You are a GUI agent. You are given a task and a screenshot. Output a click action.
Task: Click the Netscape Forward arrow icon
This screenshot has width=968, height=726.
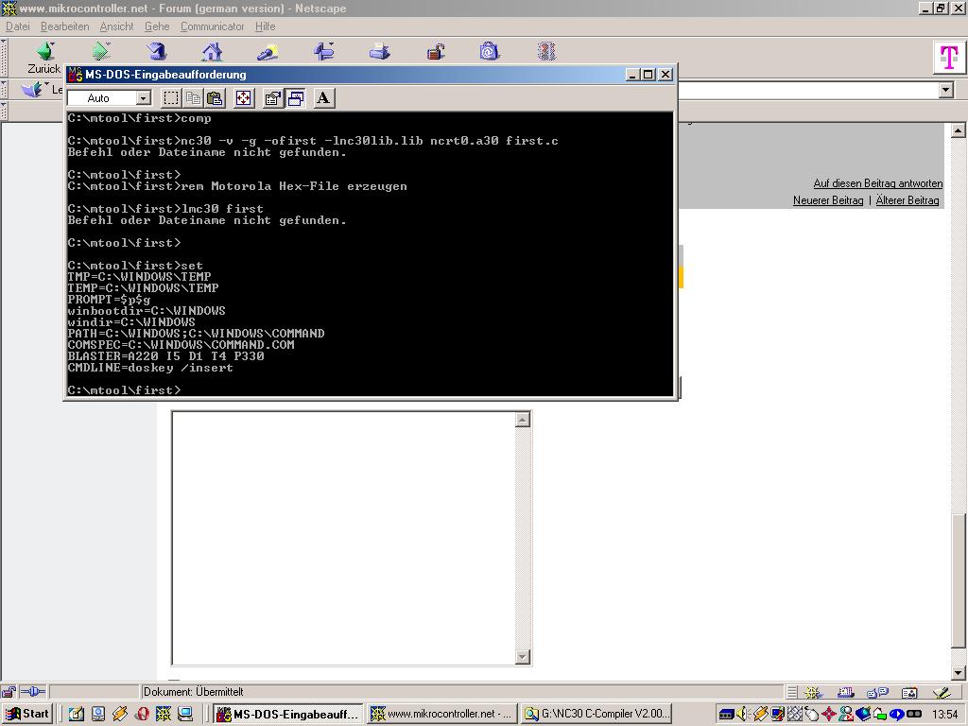[x=101, y=51]
